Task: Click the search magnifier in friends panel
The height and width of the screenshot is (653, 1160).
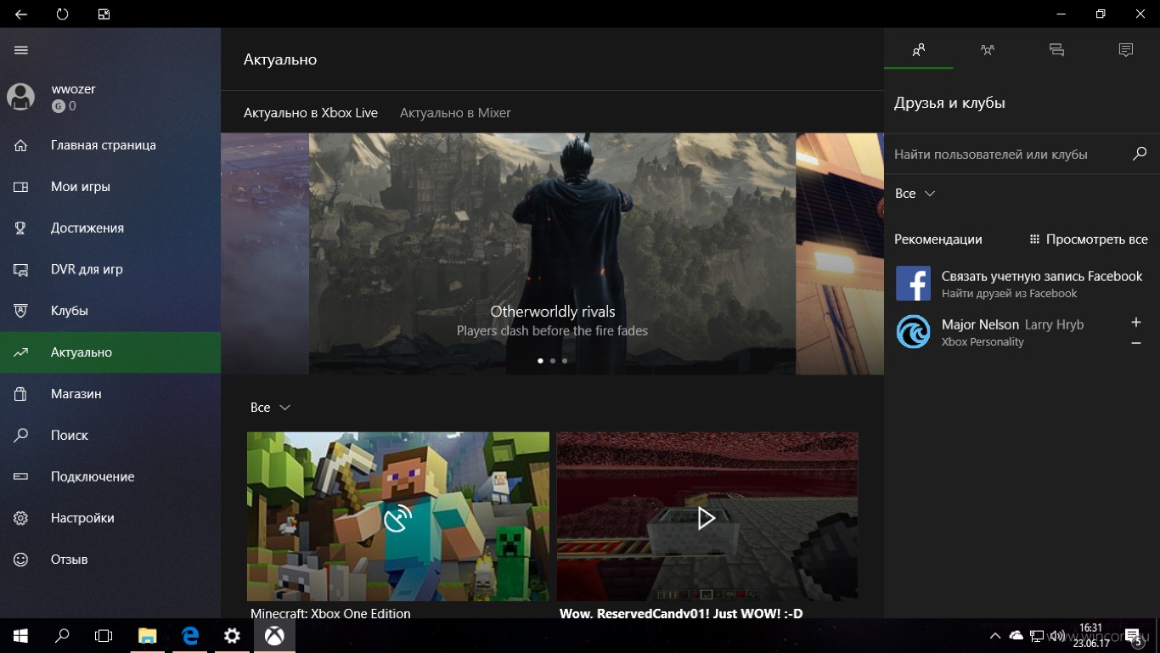Action: [1140, 154]
